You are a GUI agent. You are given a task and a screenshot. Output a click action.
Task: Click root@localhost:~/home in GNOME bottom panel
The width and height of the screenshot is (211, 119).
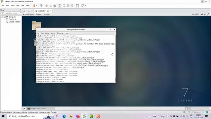(x=41, y=109)
